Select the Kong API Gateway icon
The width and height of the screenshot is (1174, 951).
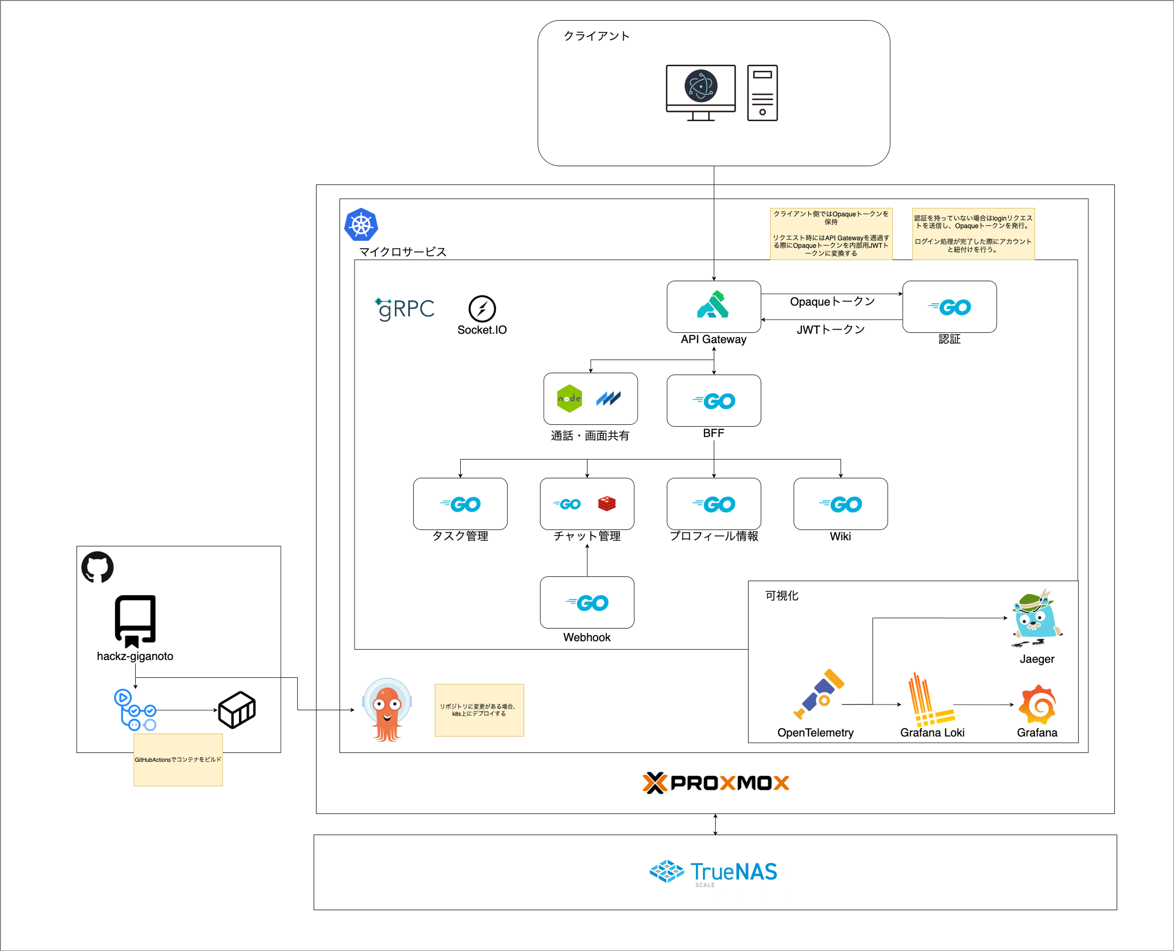tap(712, 304)
